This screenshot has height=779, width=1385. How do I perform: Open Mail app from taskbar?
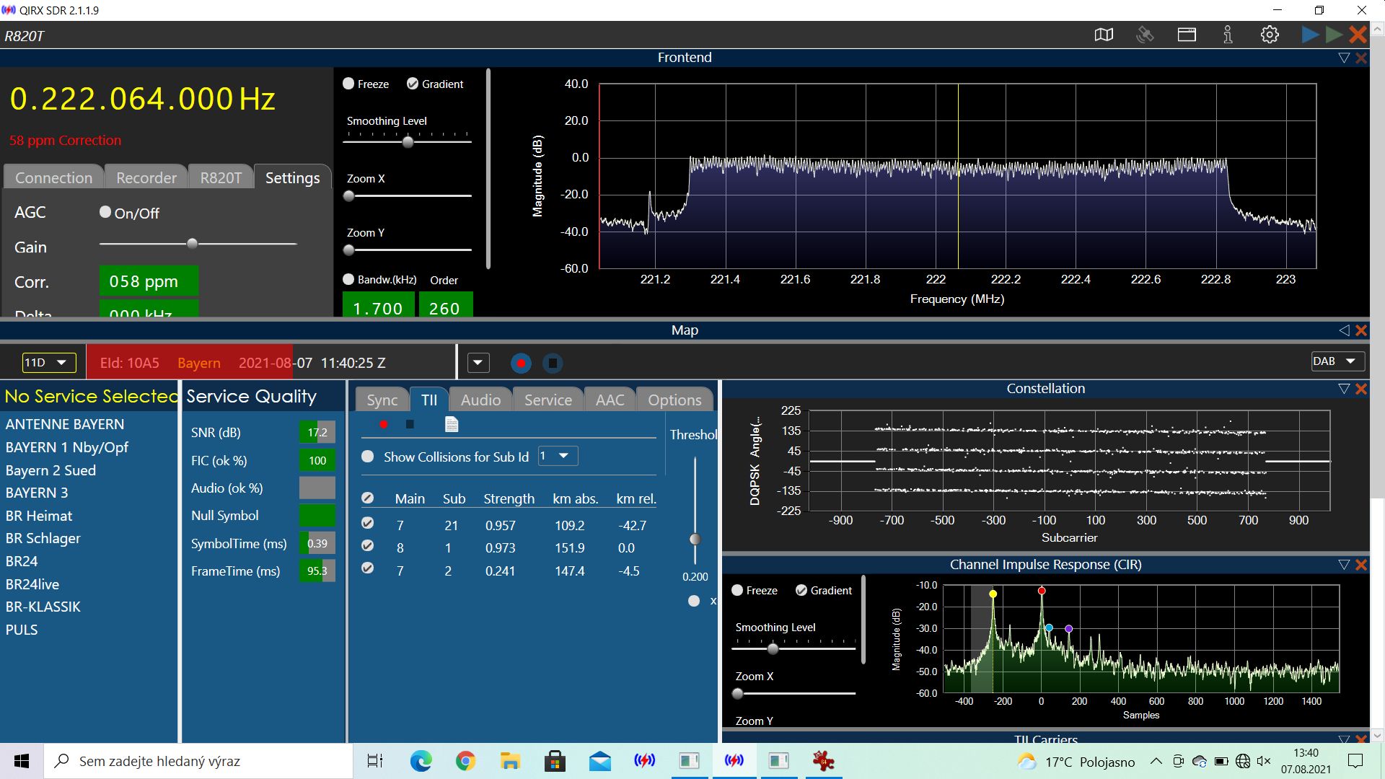click(599, 761)
